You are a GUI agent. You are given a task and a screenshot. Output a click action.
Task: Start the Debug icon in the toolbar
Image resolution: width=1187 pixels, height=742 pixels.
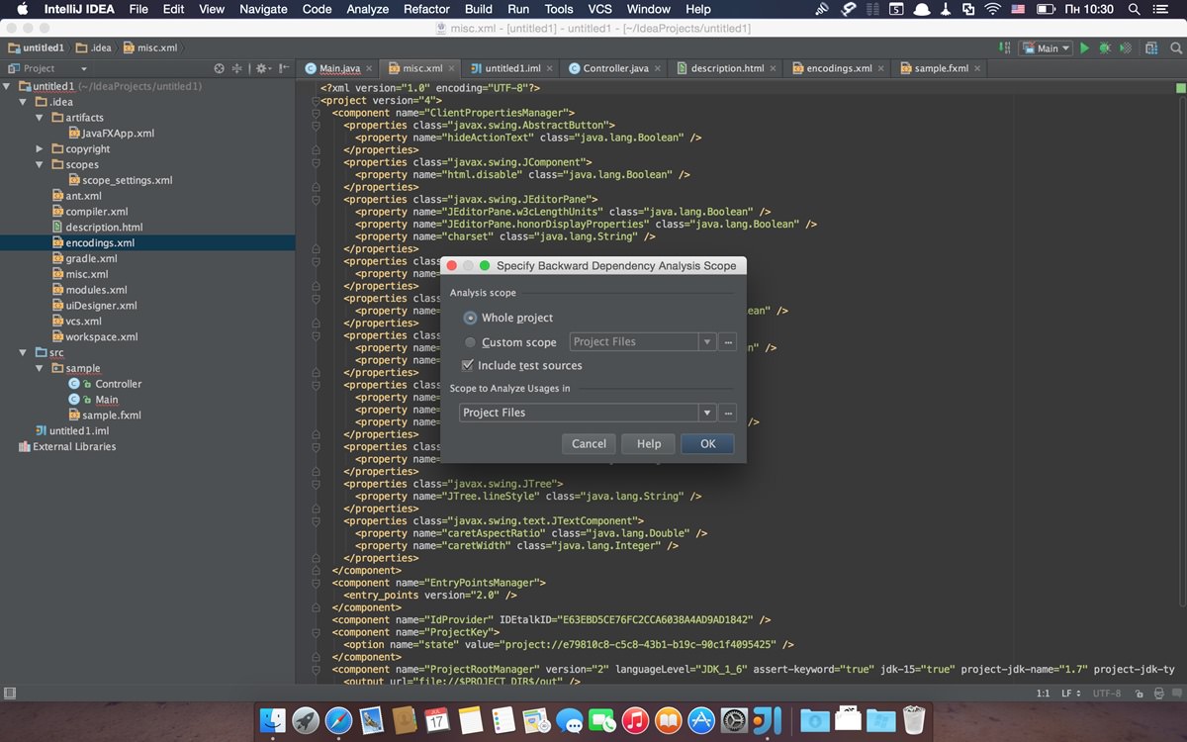tap(1105, 46)
